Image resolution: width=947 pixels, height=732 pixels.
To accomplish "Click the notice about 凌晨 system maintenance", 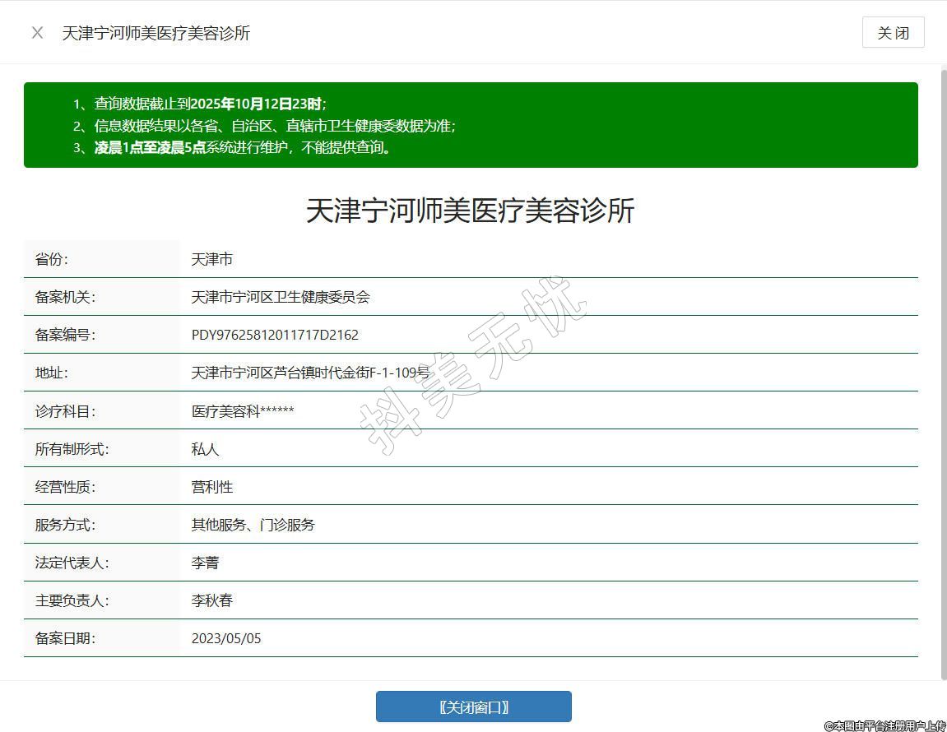I will [243, 148].
